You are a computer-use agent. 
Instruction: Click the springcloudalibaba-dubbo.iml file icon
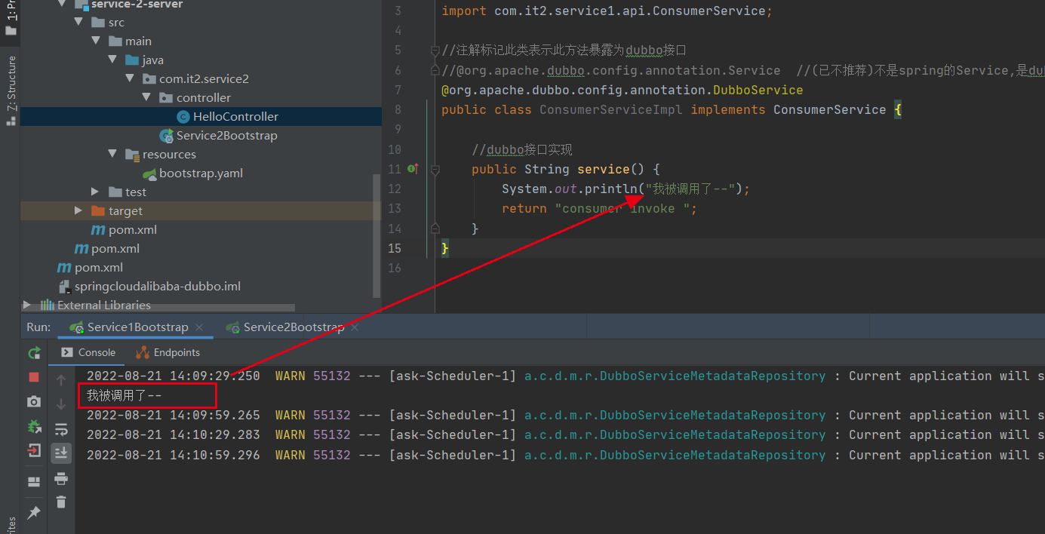pyautogui.click(x=64, y=287)
